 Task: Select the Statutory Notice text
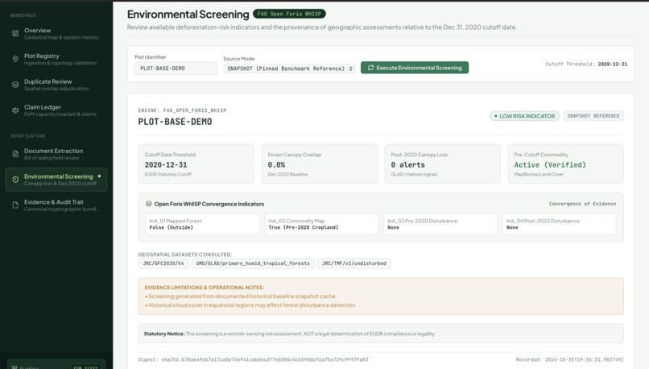[x=289, y=334]
